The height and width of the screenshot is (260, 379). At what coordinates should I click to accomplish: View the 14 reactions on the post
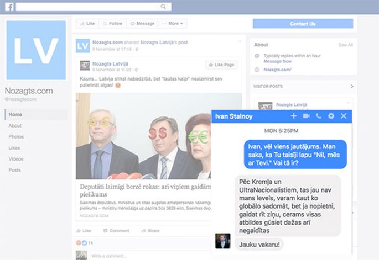(x=85, y=243)
